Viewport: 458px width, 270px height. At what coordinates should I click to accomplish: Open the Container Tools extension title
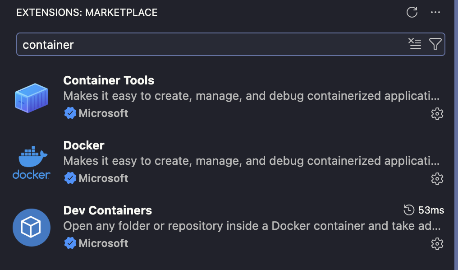(x=109, y=80)
